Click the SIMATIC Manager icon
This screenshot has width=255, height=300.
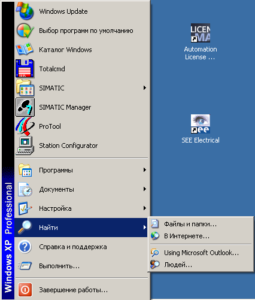pyautogui.click(x=25, y=107)
